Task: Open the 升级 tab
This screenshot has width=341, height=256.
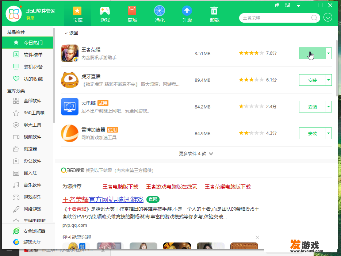Action: coord(187,15)
